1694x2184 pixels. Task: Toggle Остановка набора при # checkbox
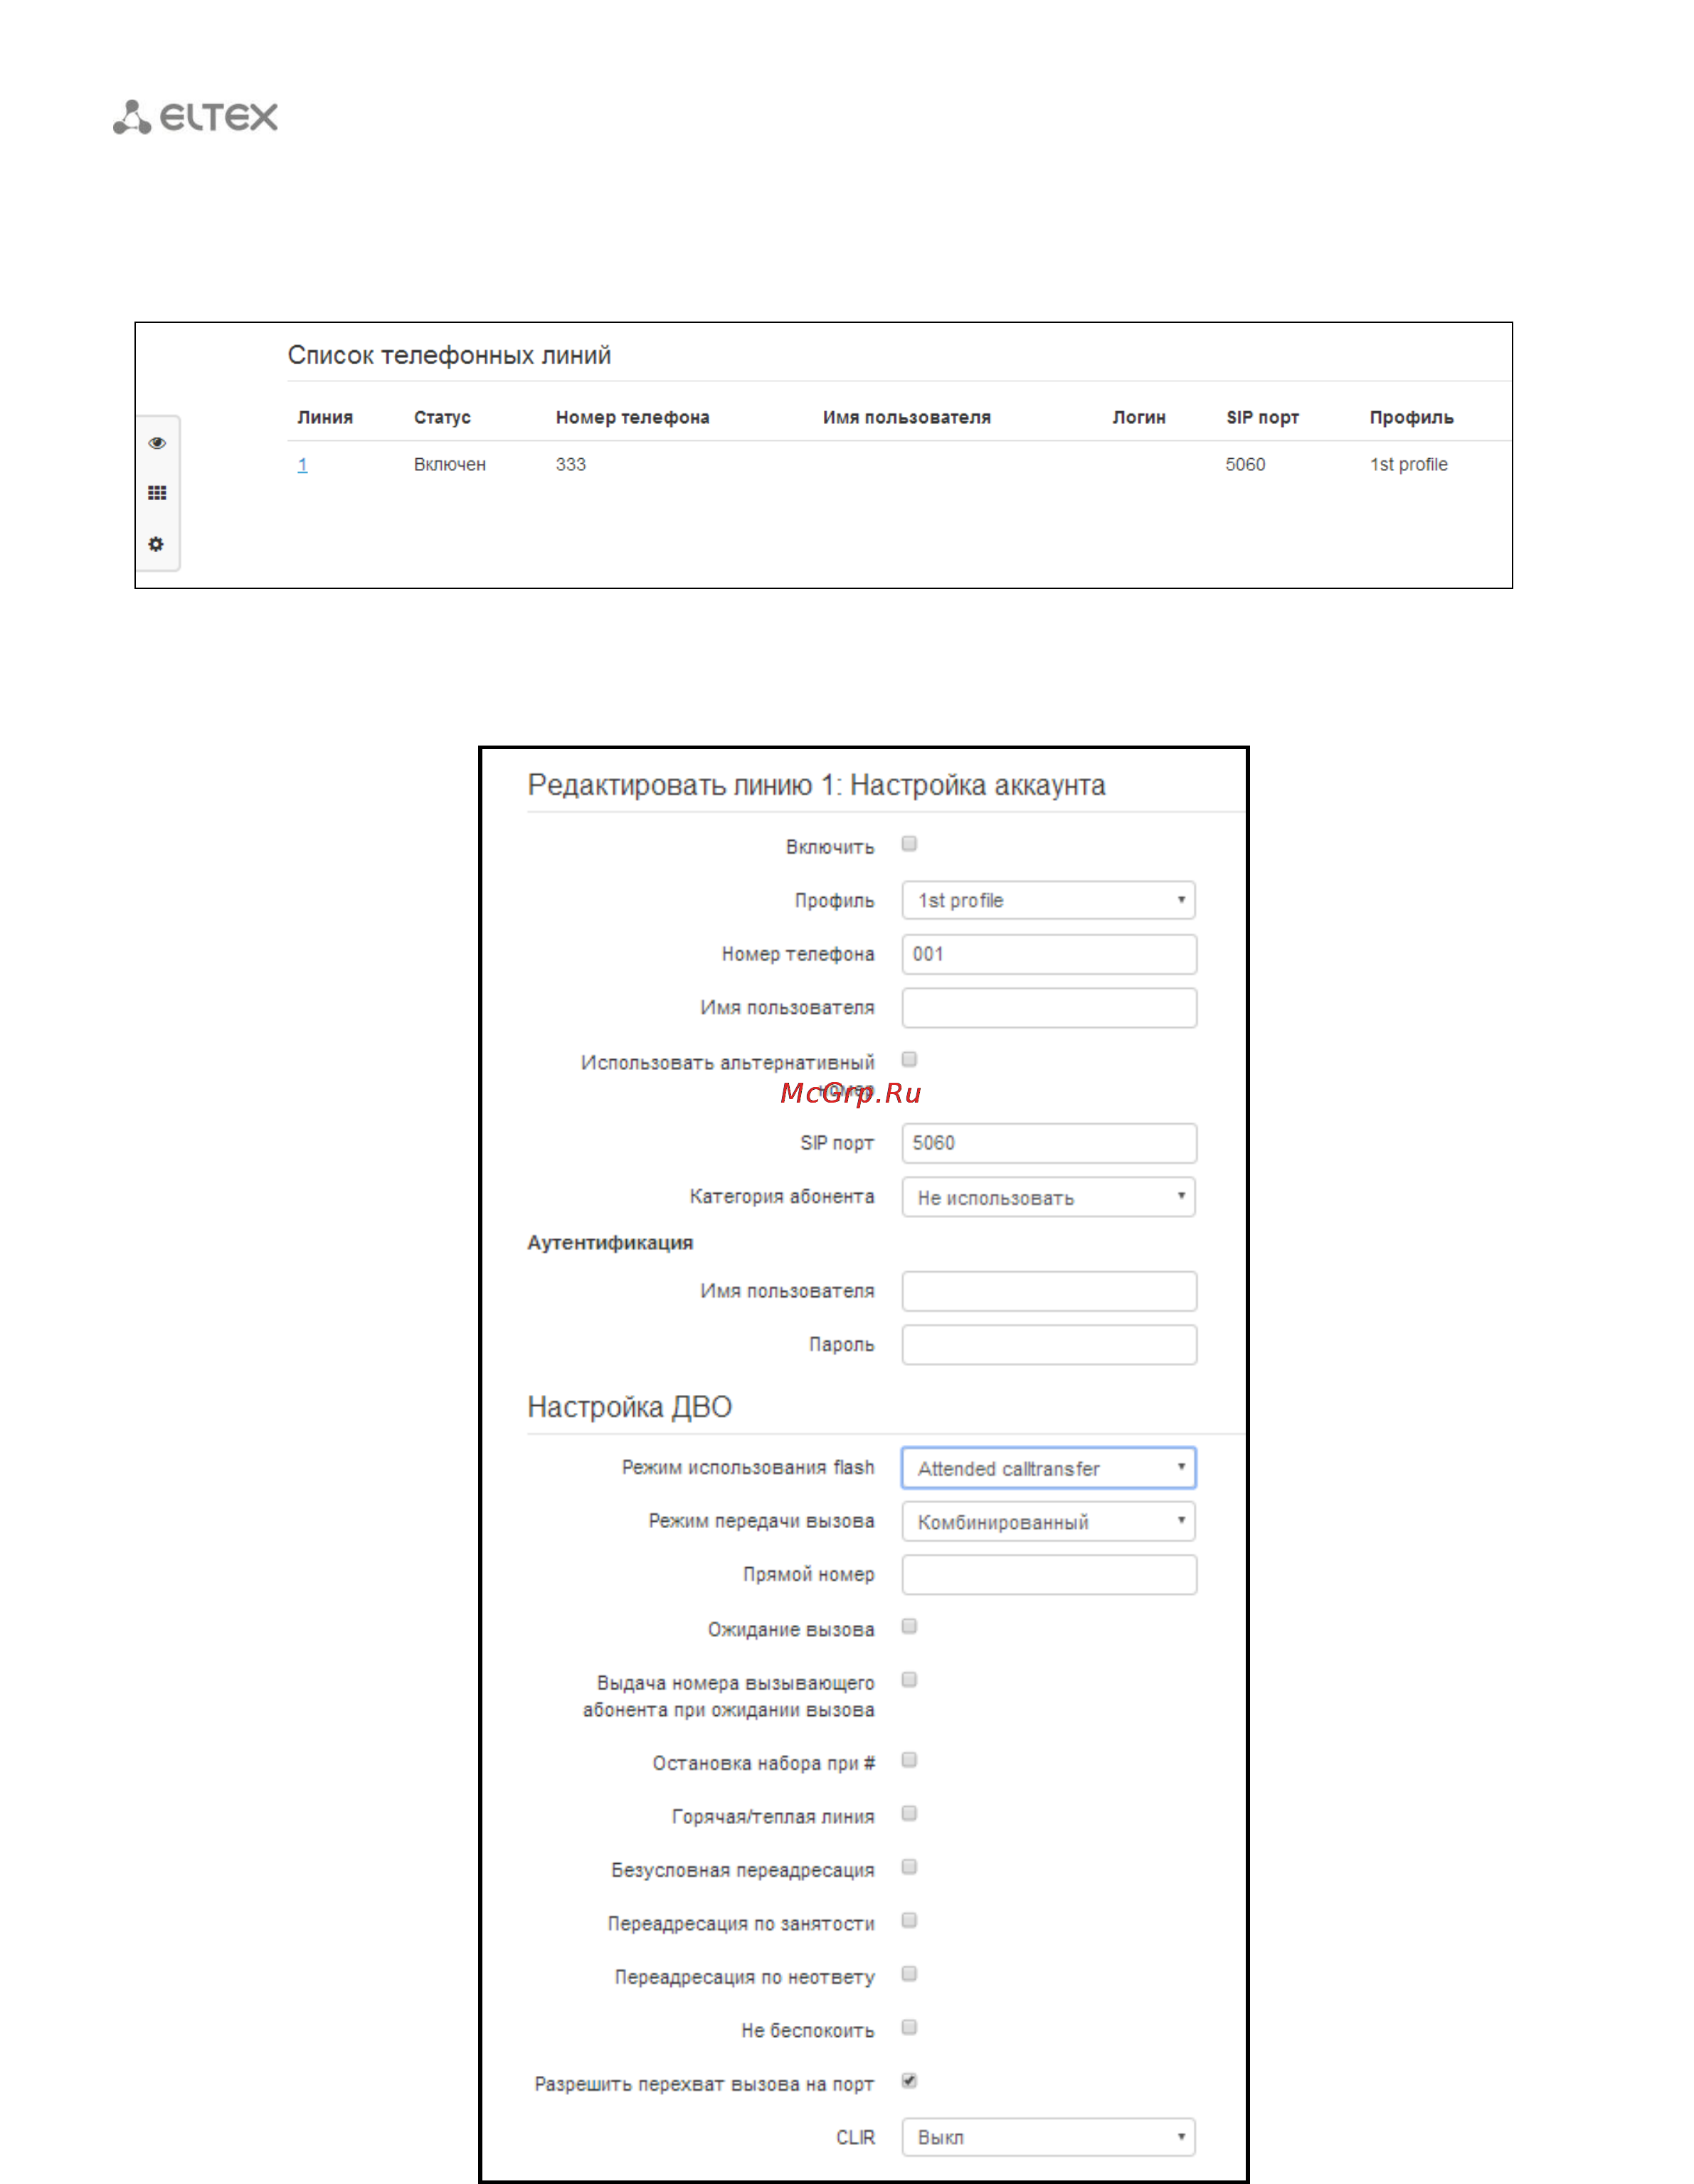(909, 1760)
